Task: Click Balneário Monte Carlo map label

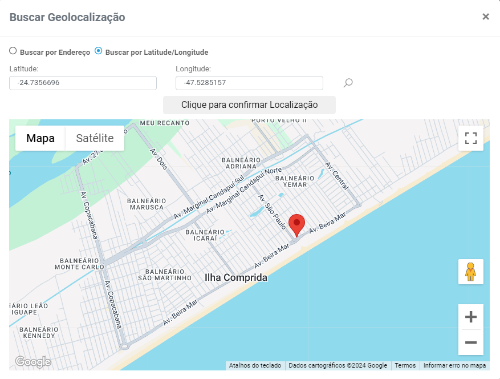Action: point(79,263)
